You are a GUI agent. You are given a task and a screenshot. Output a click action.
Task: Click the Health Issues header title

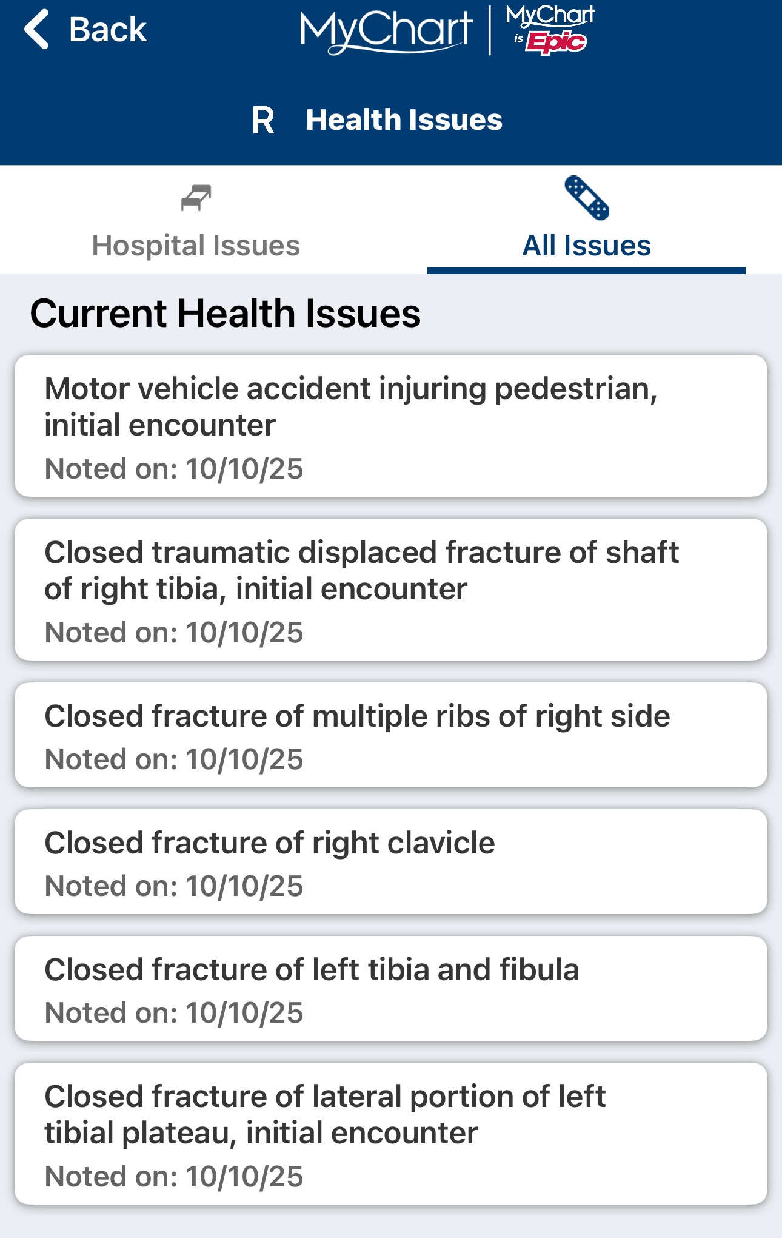(x=404, y=120)
